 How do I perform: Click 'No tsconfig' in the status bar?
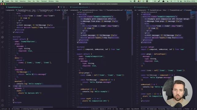point(162,109)
